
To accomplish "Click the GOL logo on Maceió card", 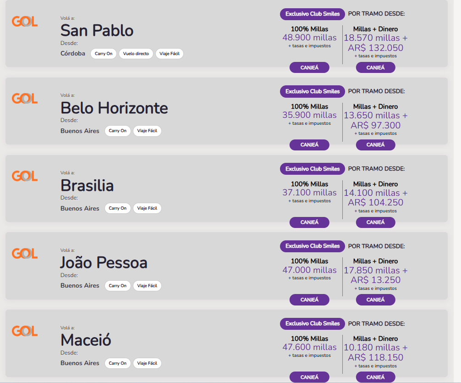I will (25, 331).
